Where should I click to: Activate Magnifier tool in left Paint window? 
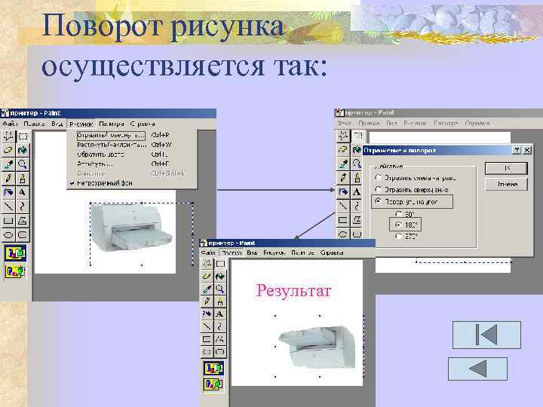tap(23, 165)
